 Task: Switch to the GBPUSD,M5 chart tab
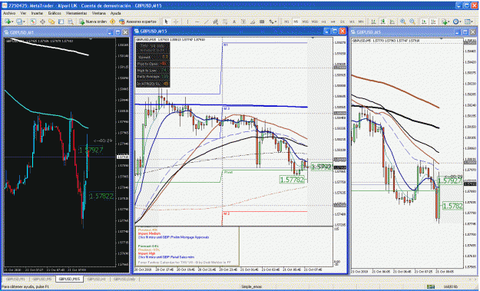42,279
